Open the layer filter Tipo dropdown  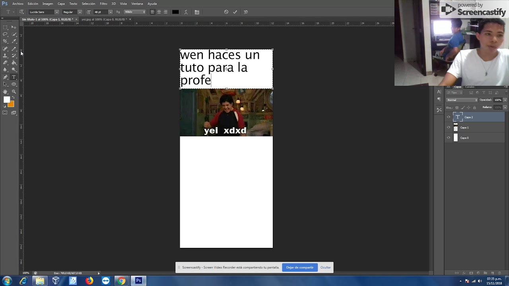[x=455, y=93]
